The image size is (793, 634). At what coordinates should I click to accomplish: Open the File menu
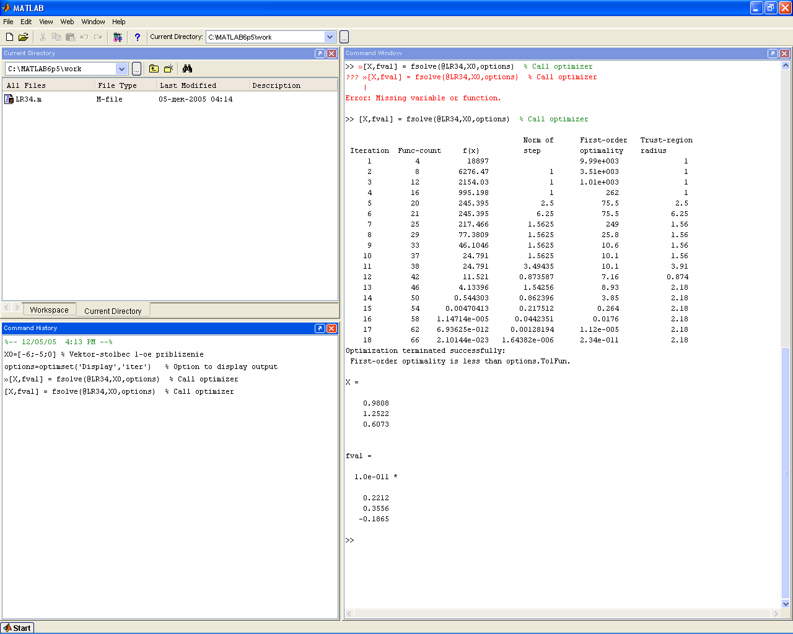8,22
